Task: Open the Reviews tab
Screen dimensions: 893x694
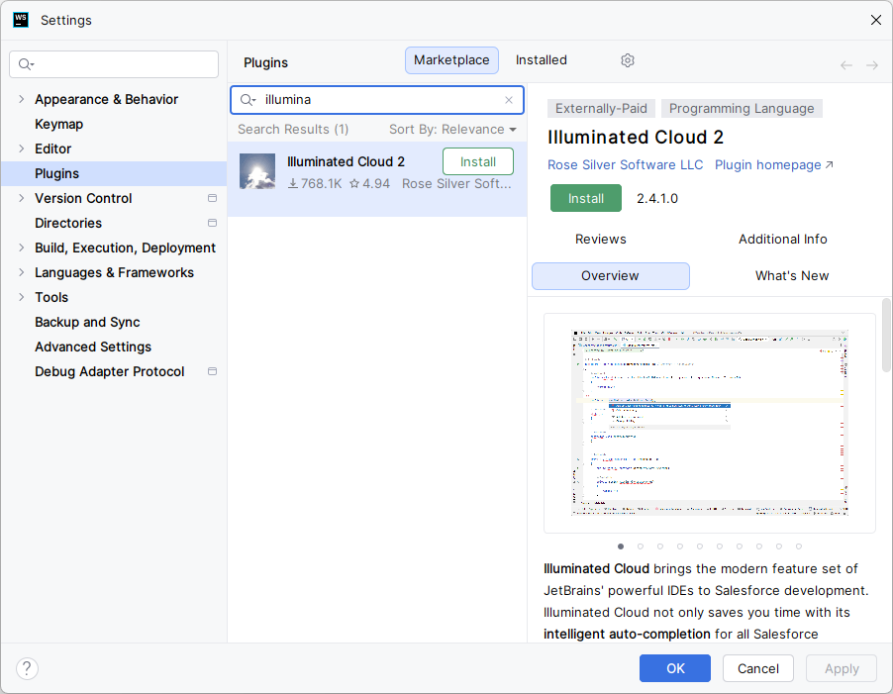Action: (x=600, y=240)
